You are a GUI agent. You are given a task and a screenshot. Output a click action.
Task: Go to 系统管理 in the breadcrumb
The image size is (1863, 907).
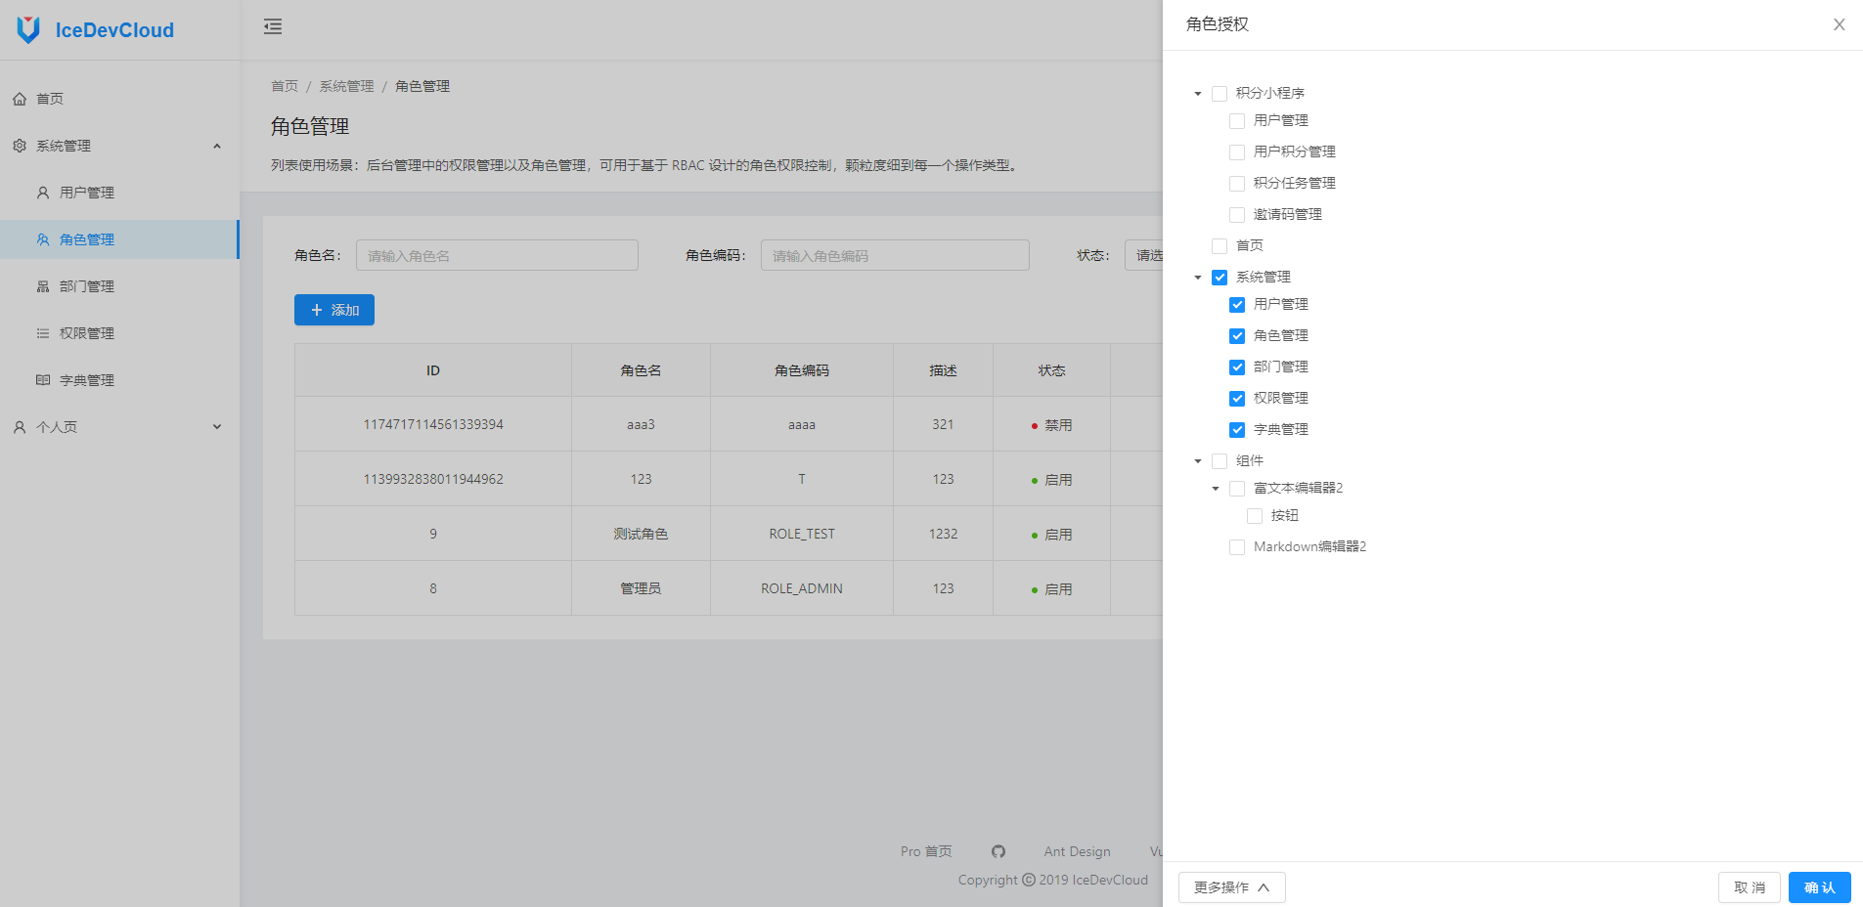(346, 86)
